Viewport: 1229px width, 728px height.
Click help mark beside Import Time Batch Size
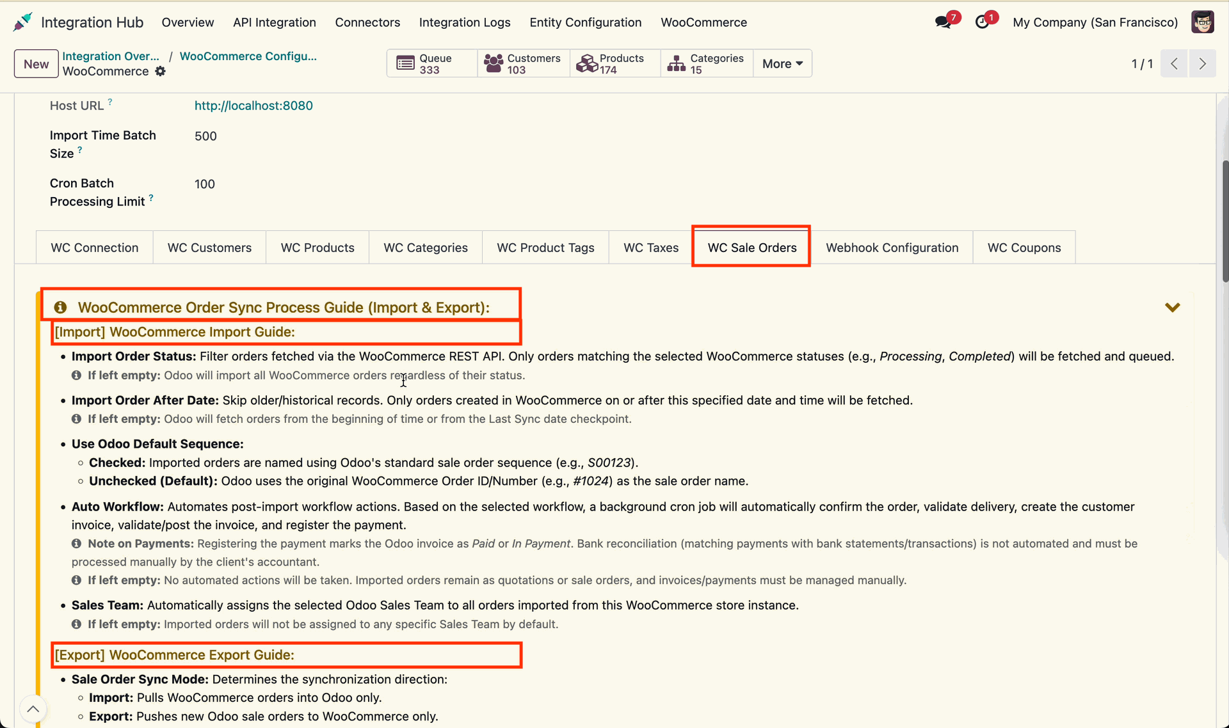[80, 150]
